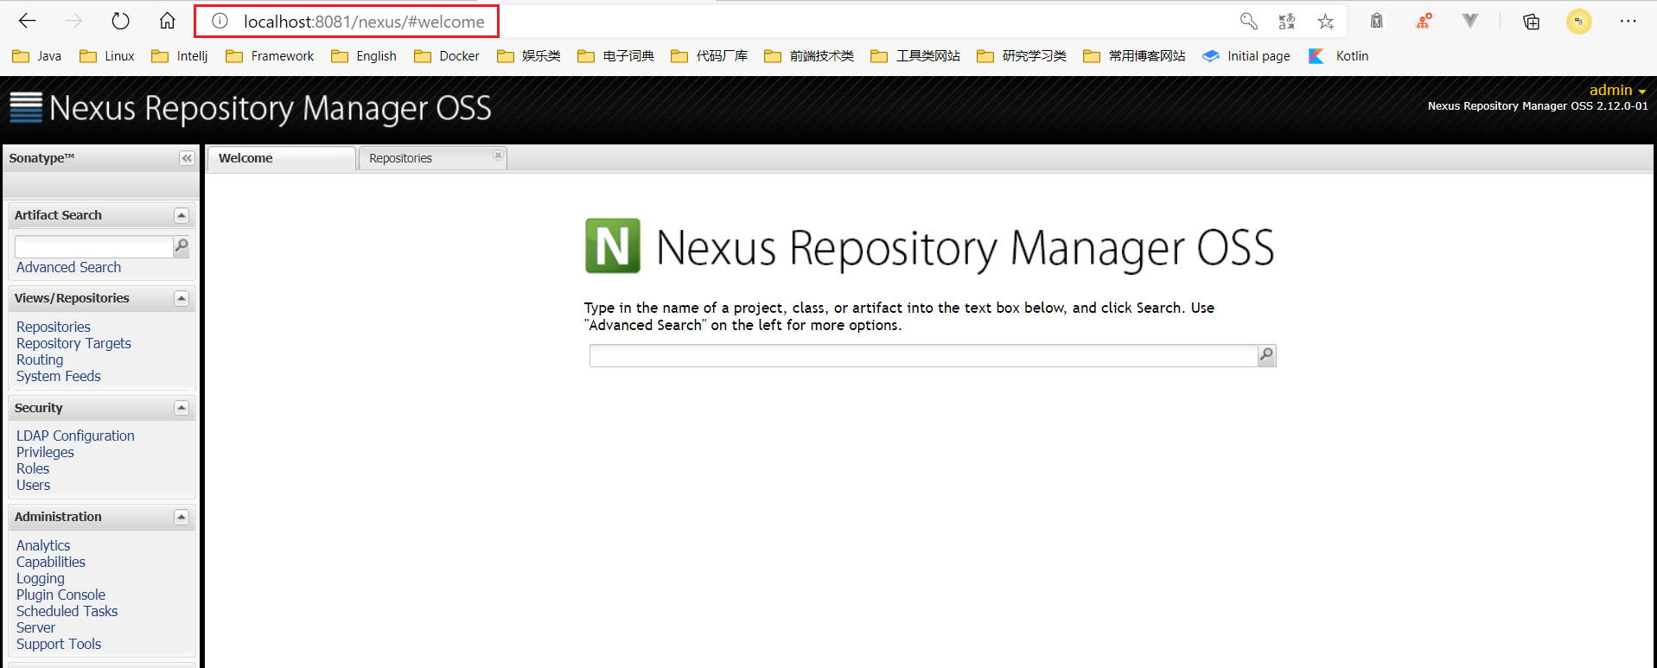Open System Feeds link
The image size is (1657, 668).
pyautogui.click(x=59, y=376)
